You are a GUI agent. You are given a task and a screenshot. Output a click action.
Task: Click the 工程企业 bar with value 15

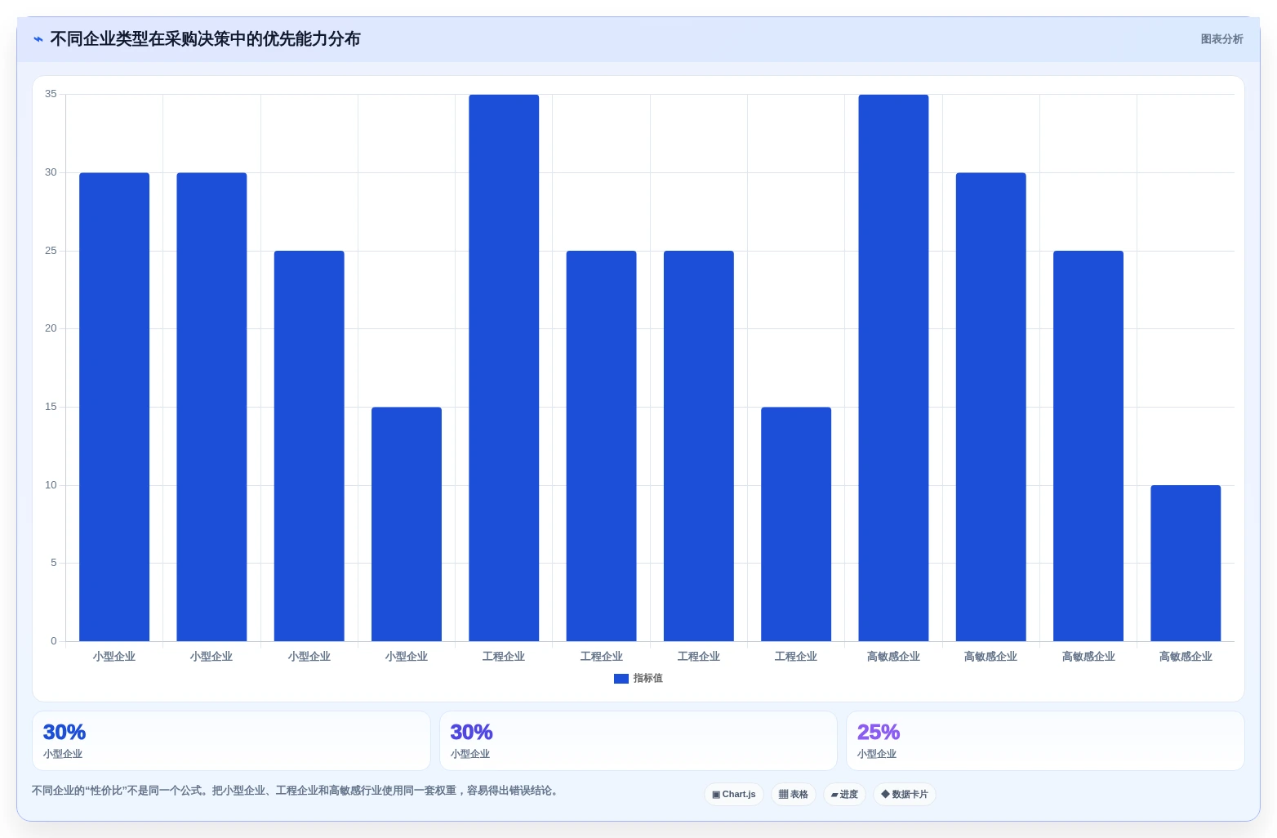796,524
